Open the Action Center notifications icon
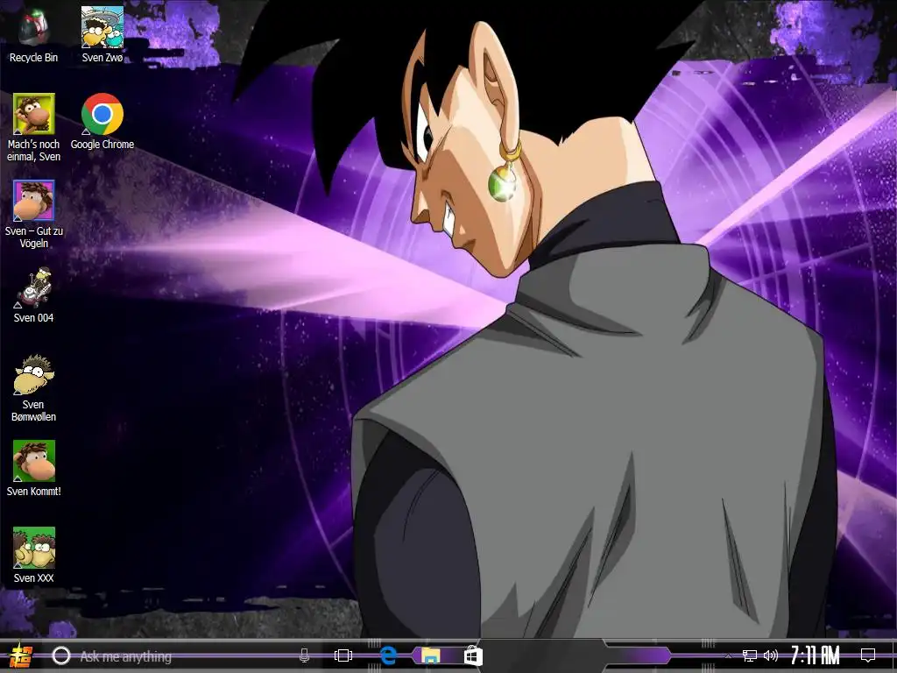Screen dimensions: 897x673 (868, 655)
